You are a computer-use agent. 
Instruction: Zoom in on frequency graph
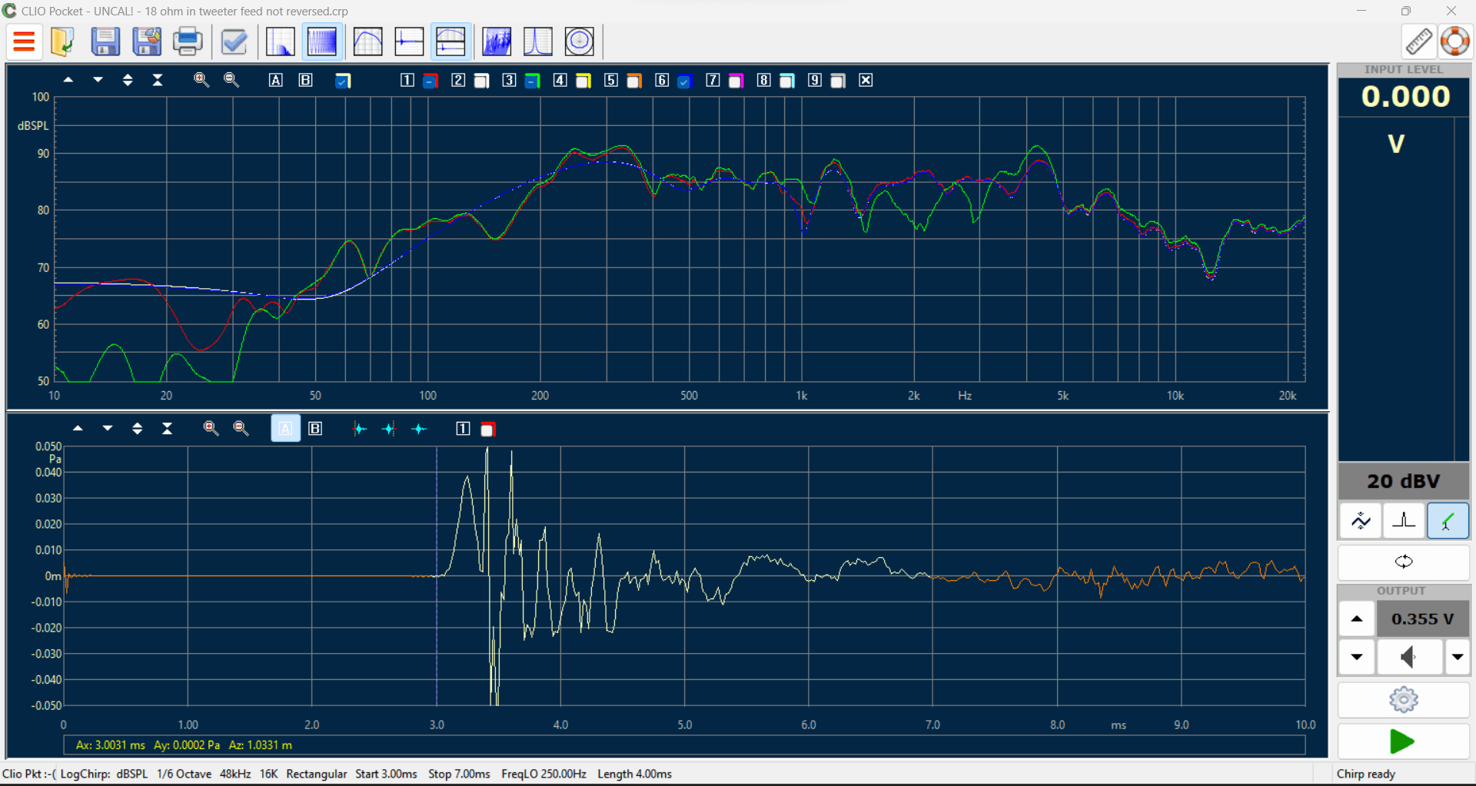coord(201,80)
